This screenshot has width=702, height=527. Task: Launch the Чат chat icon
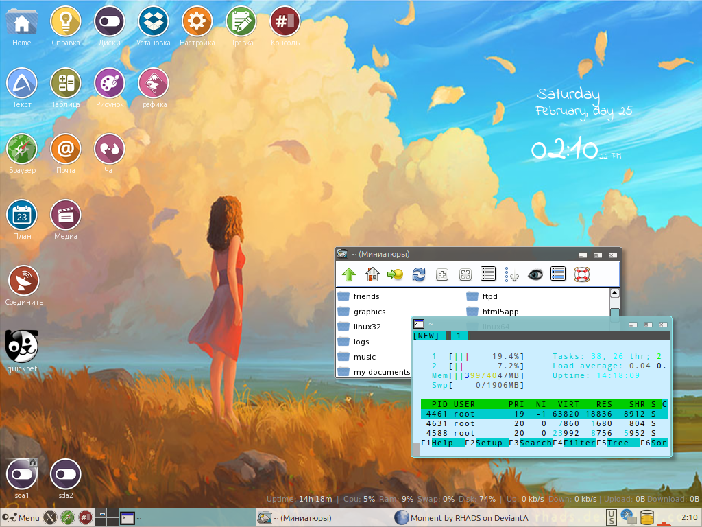(109, 150)
